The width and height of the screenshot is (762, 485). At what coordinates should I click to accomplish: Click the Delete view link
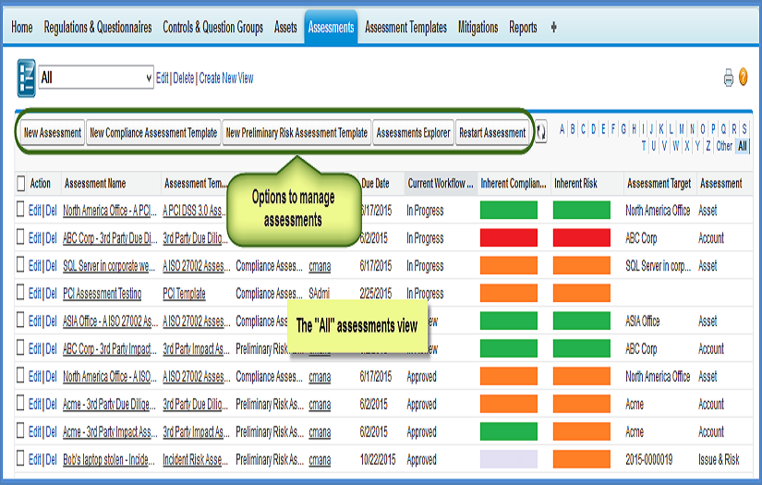click(183, 78)
